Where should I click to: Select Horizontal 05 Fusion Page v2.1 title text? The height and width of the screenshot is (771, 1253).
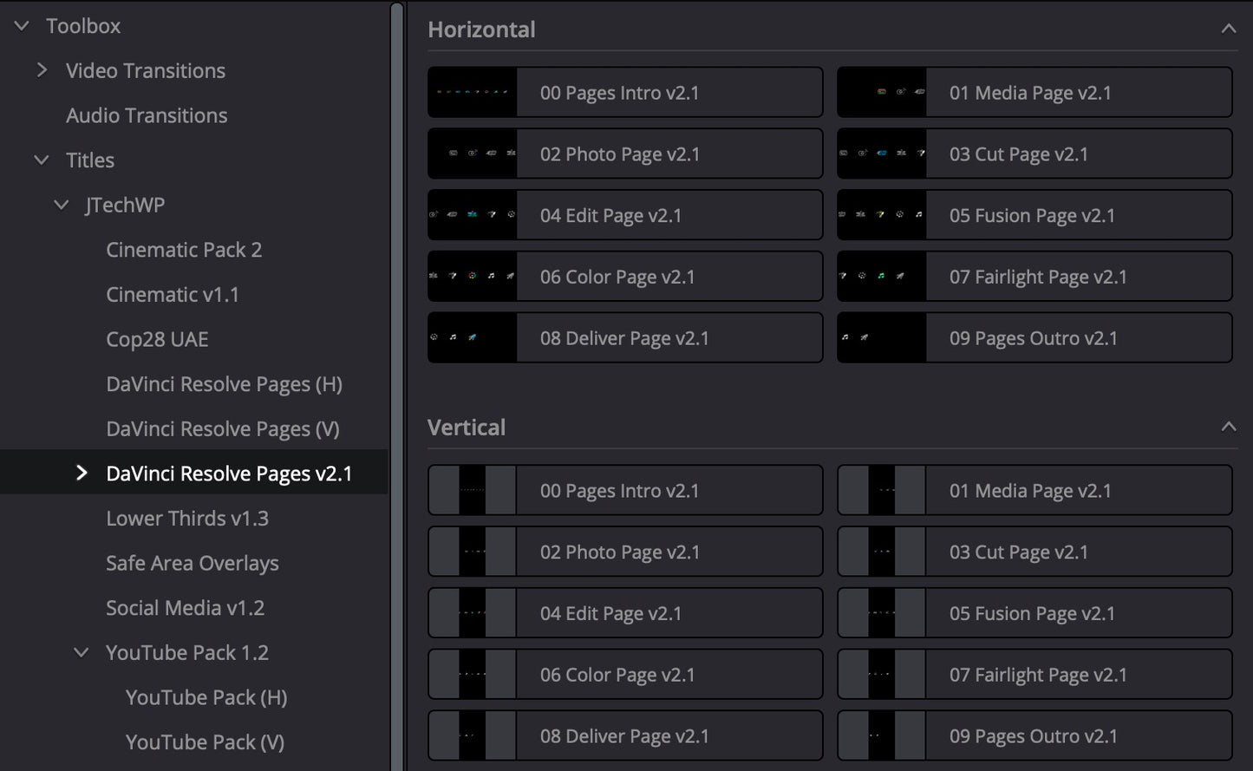(x=1032, y=216)
